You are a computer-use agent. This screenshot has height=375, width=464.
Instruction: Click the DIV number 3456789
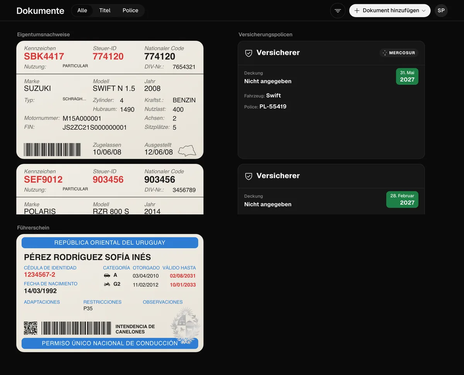coord(184,190)
